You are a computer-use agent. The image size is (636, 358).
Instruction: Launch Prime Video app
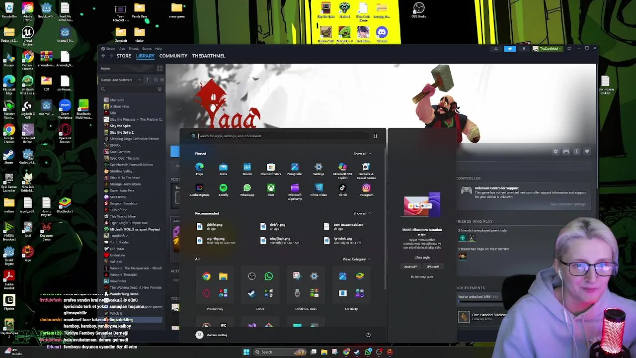(x=318, y=190)
